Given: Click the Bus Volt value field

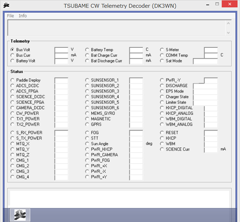Looking at the screenshot, I should click(x=61, y=50).
